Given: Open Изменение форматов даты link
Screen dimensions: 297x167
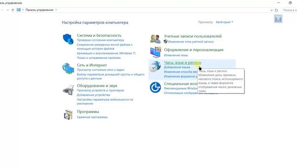Looking at the screenshot, I should point(181,77).
